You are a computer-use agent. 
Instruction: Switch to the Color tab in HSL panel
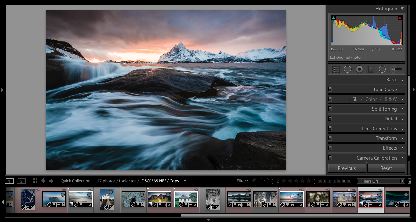(371, 99)
